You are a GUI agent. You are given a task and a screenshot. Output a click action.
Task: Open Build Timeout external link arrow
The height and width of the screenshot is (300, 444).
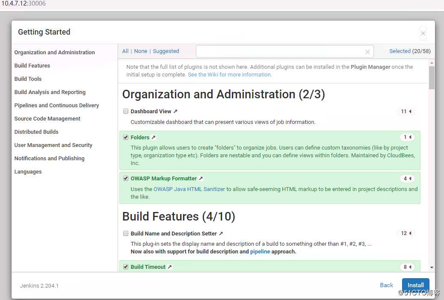coord(169,267)
